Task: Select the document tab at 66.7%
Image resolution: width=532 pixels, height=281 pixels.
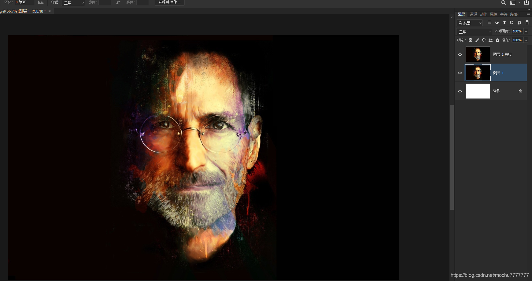Action: point(23,11)
